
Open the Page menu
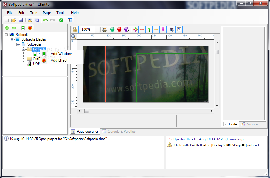point(47,13)
